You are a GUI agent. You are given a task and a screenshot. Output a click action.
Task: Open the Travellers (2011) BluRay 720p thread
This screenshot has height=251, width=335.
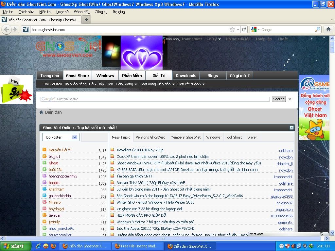pos(140,150)
